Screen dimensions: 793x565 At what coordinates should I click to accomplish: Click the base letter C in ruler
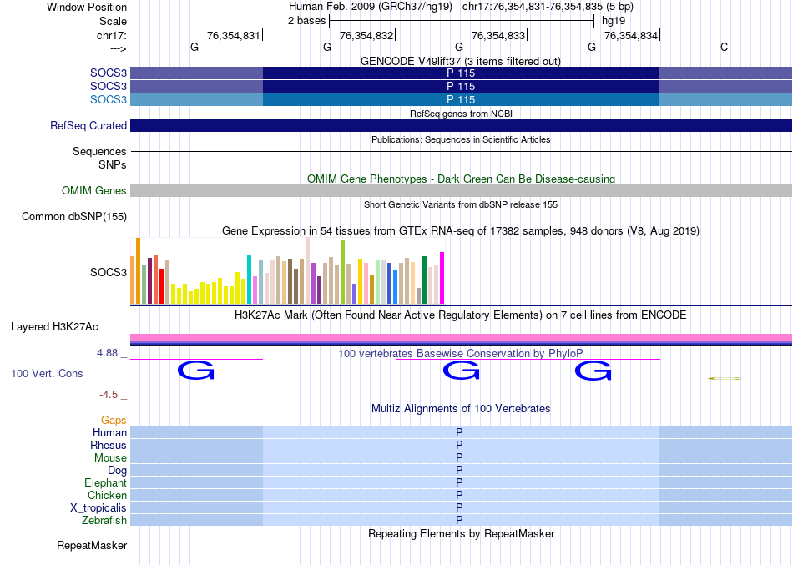724,48
